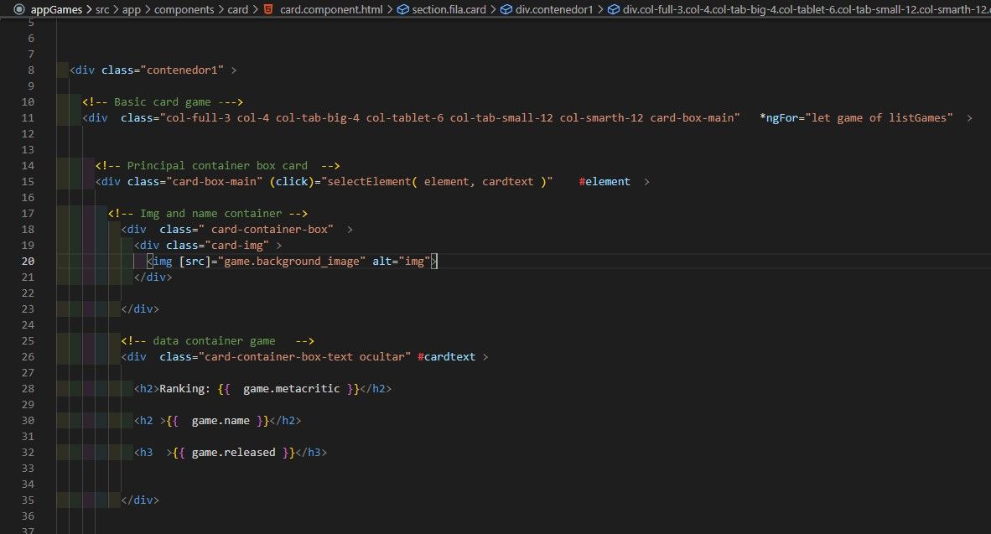The image size is (991, 534).
Task: Click line number 11 in the gutter
Action: (28, 117)
